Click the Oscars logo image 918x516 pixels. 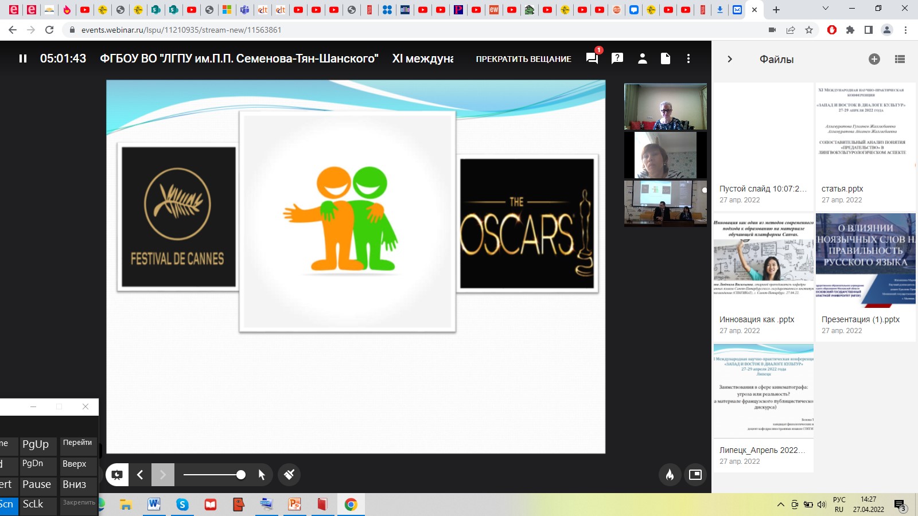(x=527, y=224)
